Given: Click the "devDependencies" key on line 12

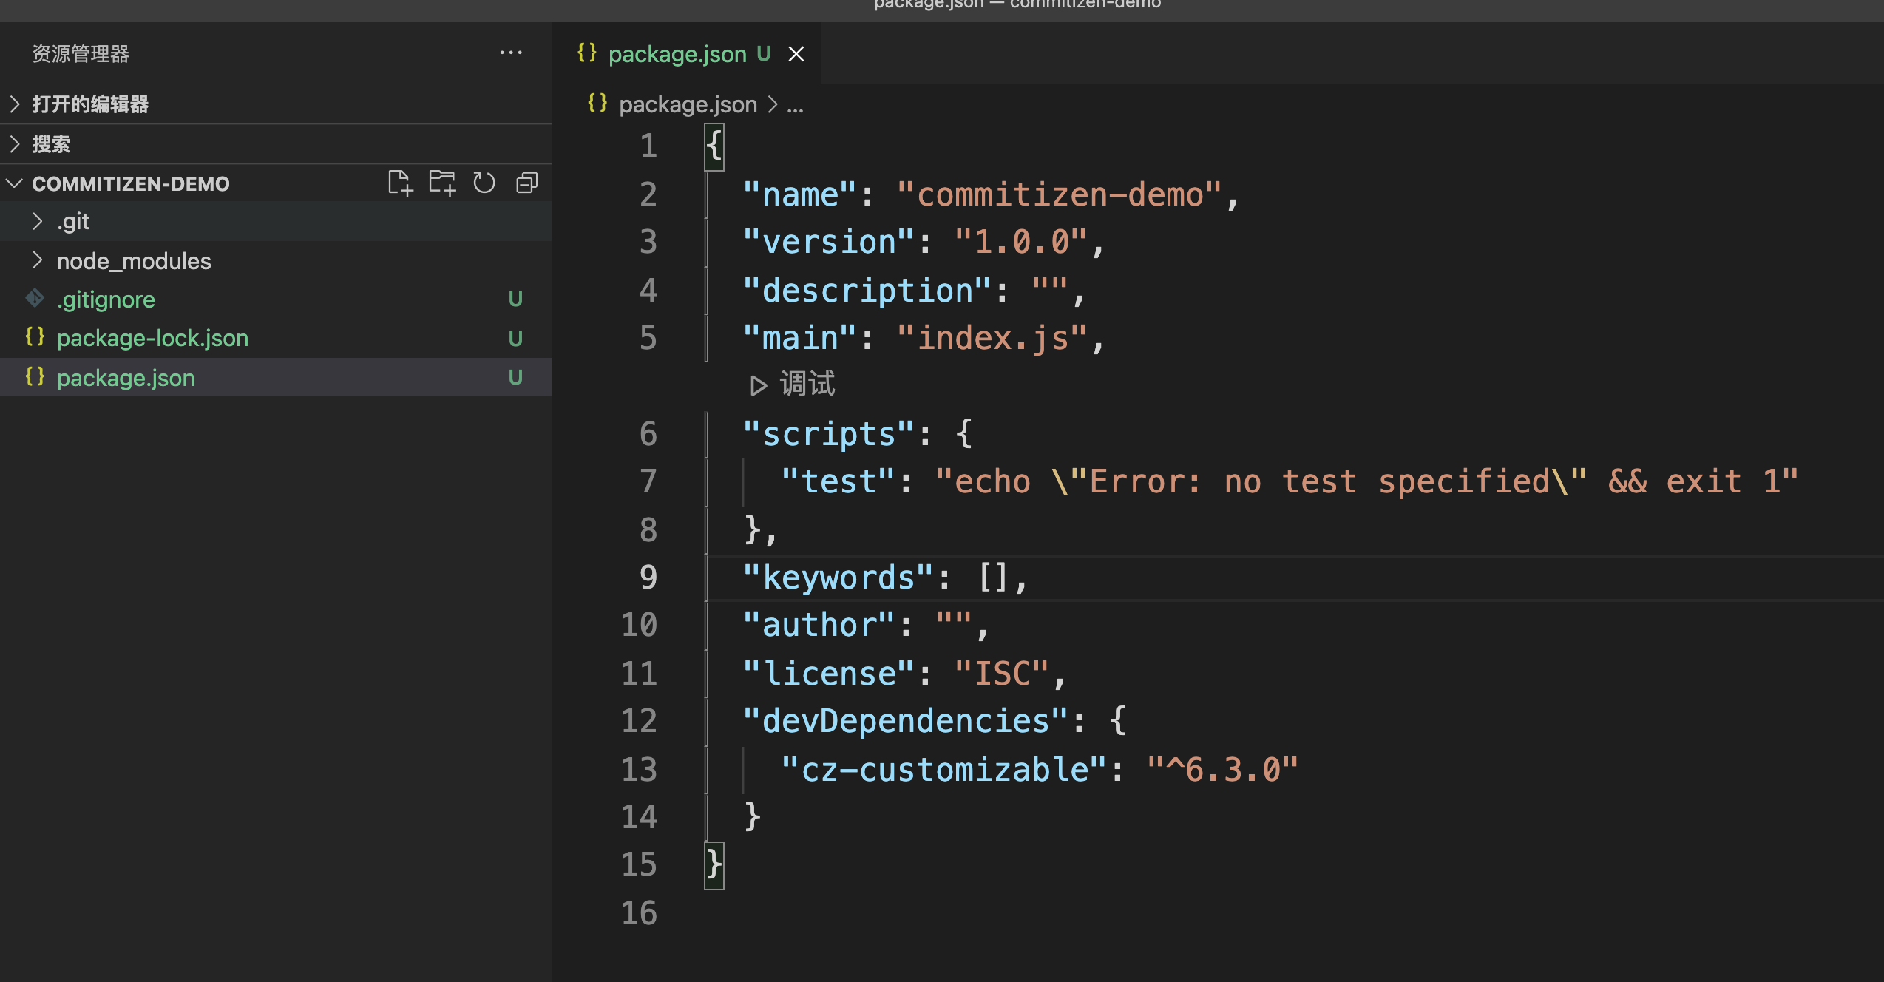Looking at the screenshot, I should [905, 721].
